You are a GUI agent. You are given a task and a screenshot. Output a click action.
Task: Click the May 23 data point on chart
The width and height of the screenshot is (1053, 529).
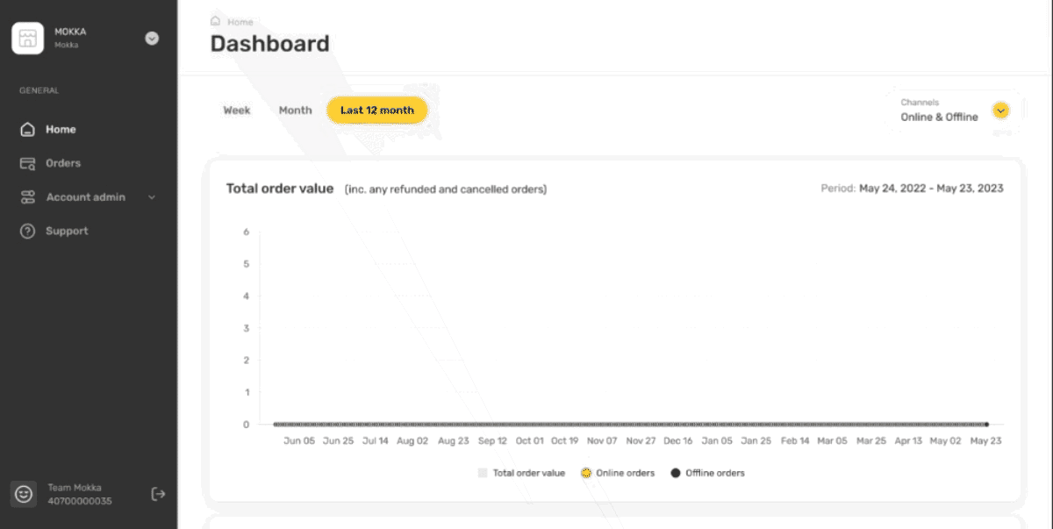point(986,424)
